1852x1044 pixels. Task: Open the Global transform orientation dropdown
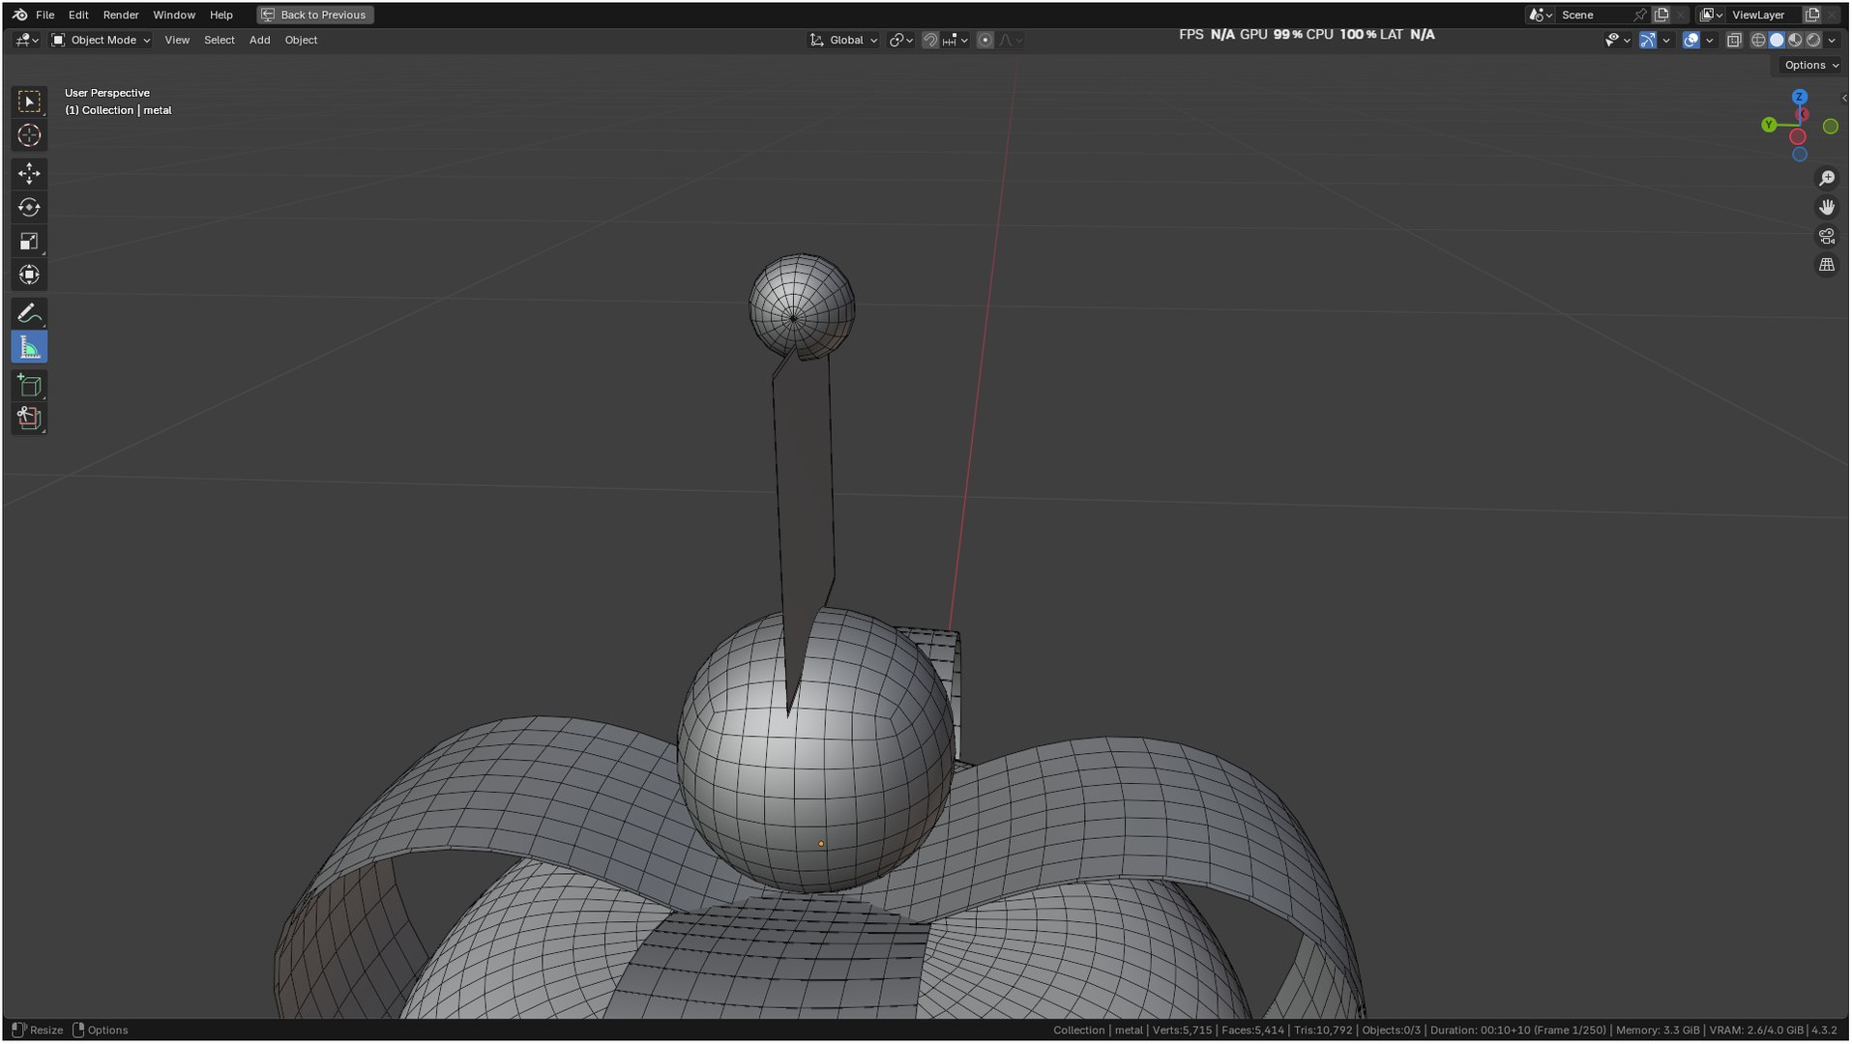click(843, 40)
